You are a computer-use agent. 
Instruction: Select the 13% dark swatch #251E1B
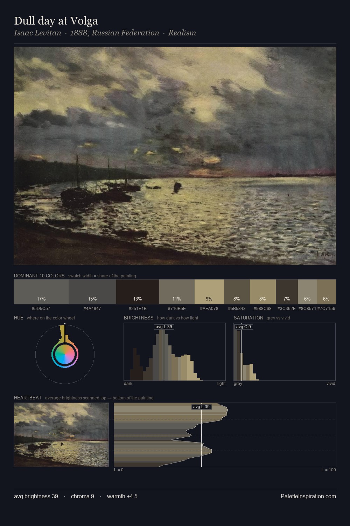click(x=138, y=292)
